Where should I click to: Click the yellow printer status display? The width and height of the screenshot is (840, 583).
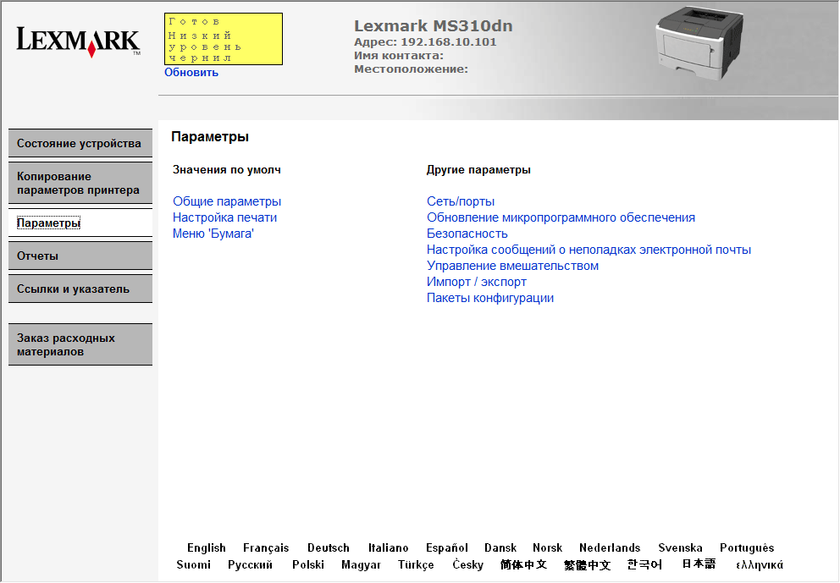click(x=224, y=39)
